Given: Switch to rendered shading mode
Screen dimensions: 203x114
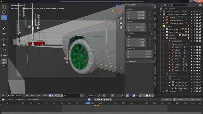Looking at the screenshot, I should coord(153,96).
